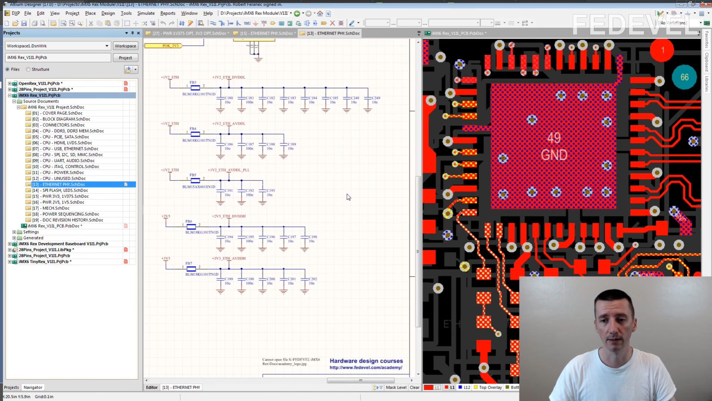Click the Workspace button
This screenshot has width=712, height=401.
125,46
